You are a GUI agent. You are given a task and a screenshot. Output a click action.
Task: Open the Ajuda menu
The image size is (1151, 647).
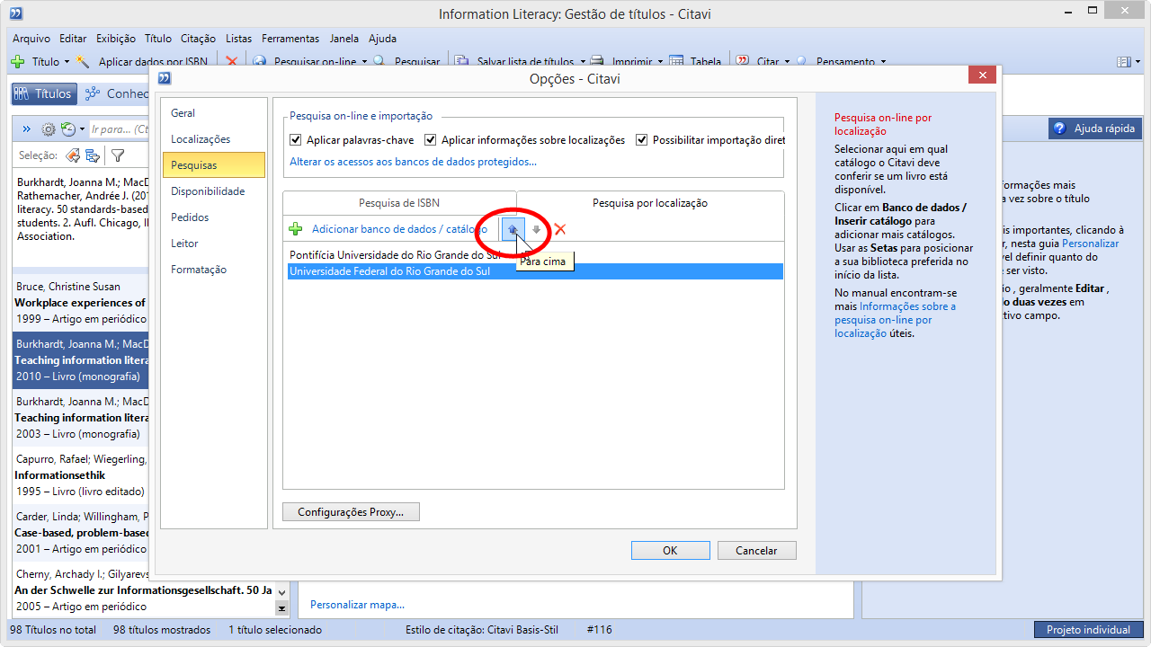coord(382,39)
